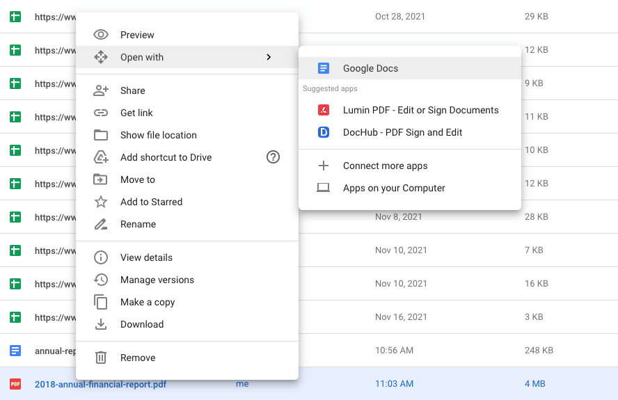Viewport: 618px width, 400px height.
Task: Choose Add shortcut to Drive
Action: pyautogui.click(x=187, y=157)
